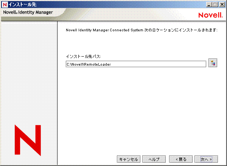This screenshot has height=166, width=227.
Task: Go back with the < 戻る button
Action: tap(181, 159)
